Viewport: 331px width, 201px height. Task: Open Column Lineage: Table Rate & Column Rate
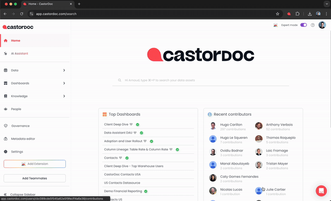click(136, 150)
